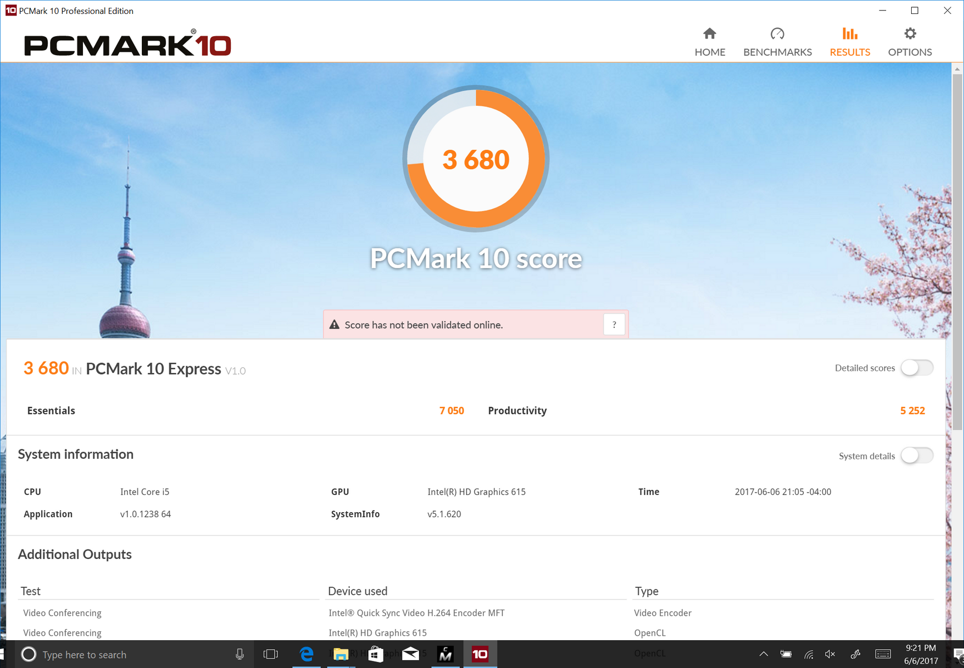Open the black M app taskbar icon
The width and height of the screenshot is (964, 668).
coord(445,655)
